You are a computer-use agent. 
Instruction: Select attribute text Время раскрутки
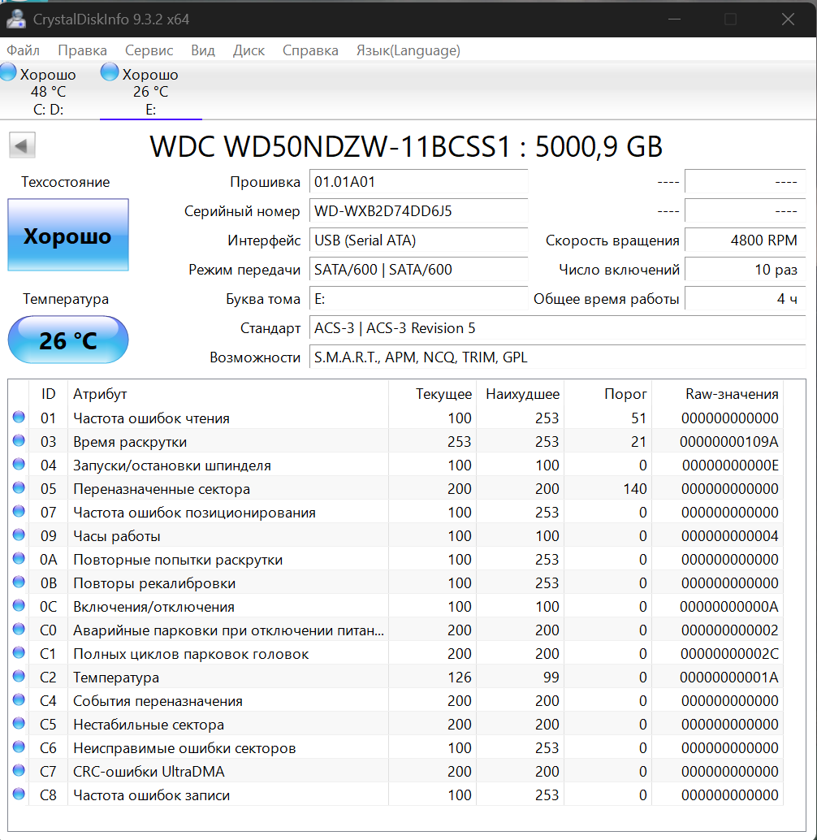click(x=130, y=442)
